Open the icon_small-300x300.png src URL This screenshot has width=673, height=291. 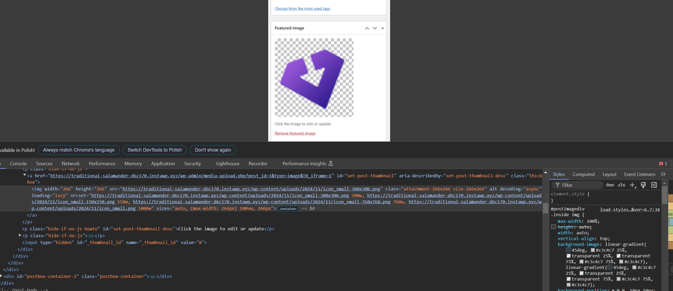[251, 189]
